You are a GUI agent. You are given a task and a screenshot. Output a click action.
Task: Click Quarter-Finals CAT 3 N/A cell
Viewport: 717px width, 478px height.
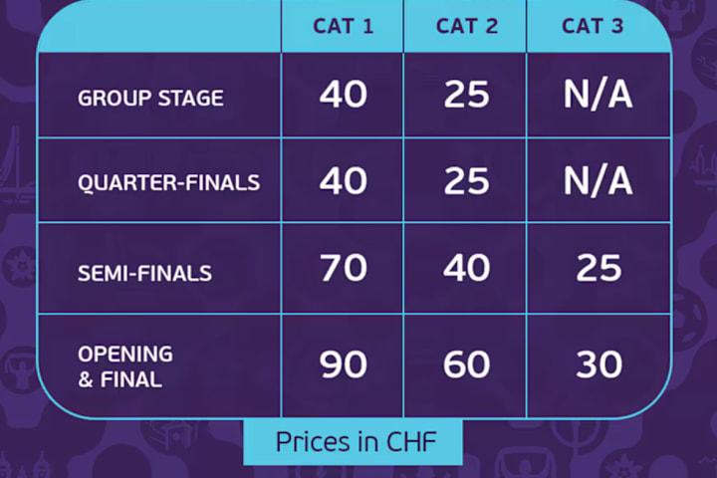pyautogui.click(x=598, y=180)
